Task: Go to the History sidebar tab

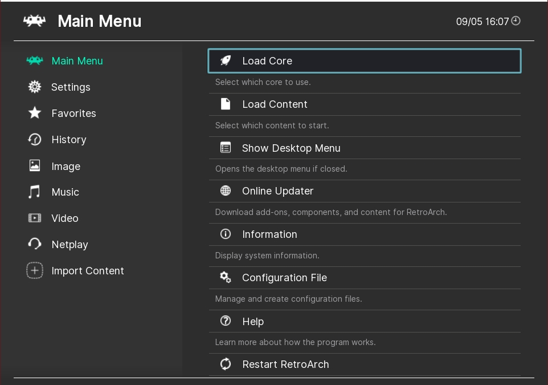Action: pyautogui.click(x=68, y=140)
